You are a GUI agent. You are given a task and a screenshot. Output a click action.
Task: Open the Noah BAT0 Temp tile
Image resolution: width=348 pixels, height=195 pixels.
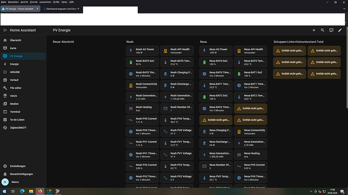(177, 62)
